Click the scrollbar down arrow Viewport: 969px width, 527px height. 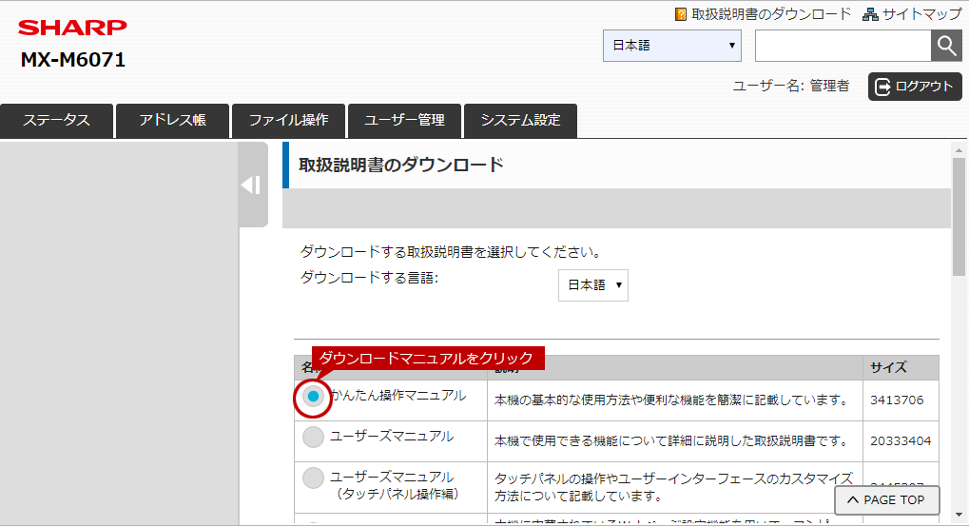959,515
